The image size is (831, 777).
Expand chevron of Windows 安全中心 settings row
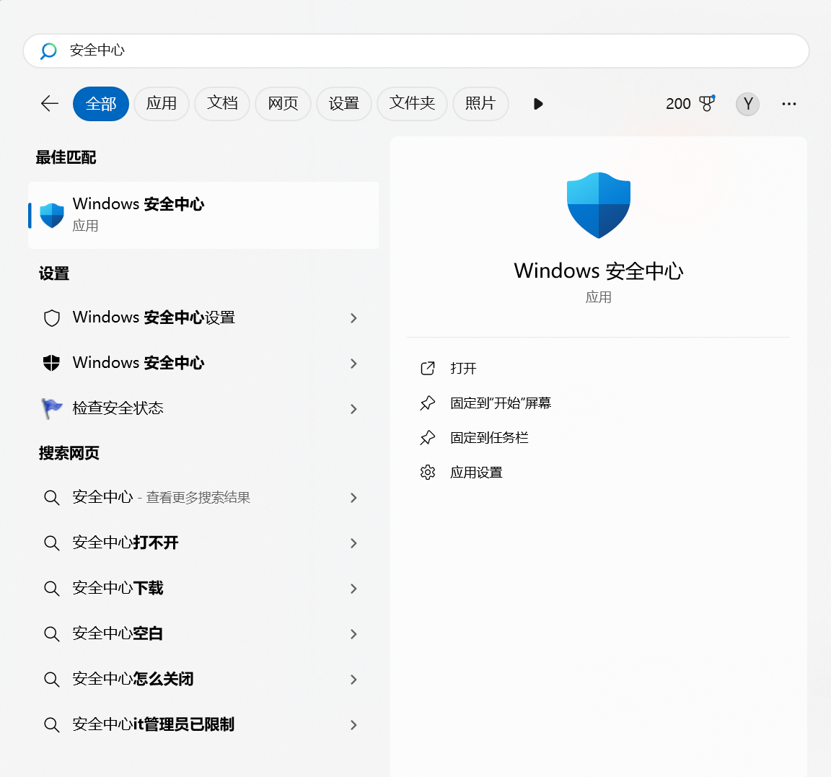pos(353,364)
